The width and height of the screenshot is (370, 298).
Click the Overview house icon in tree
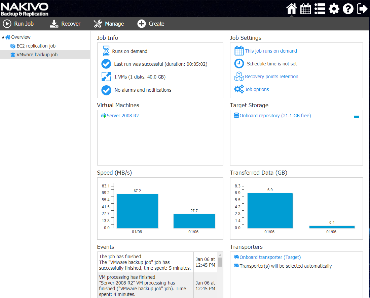tap(8, 37)
